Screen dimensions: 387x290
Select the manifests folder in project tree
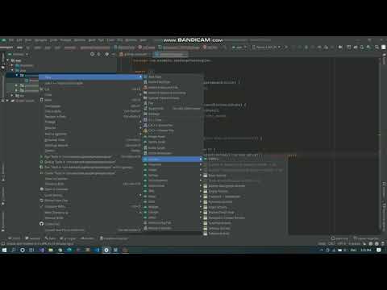point(24,65)
